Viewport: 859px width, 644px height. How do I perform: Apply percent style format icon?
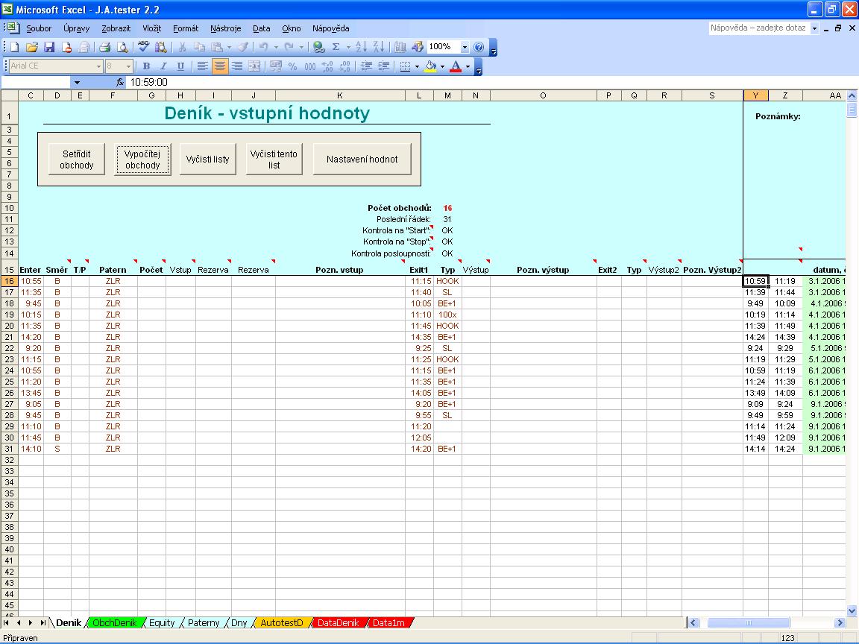pos(292,66)
